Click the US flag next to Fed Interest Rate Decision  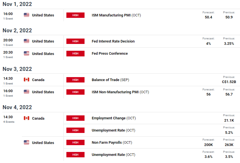(26, 41)
